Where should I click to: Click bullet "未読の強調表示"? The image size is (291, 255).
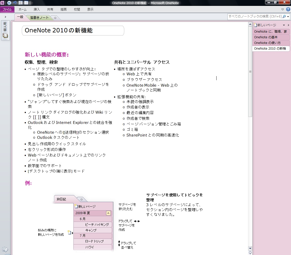140,102
